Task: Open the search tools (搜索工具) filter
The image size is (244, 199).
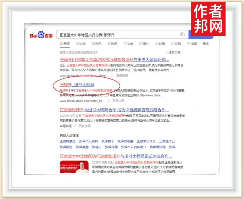Action: click(x=173, y=52)
